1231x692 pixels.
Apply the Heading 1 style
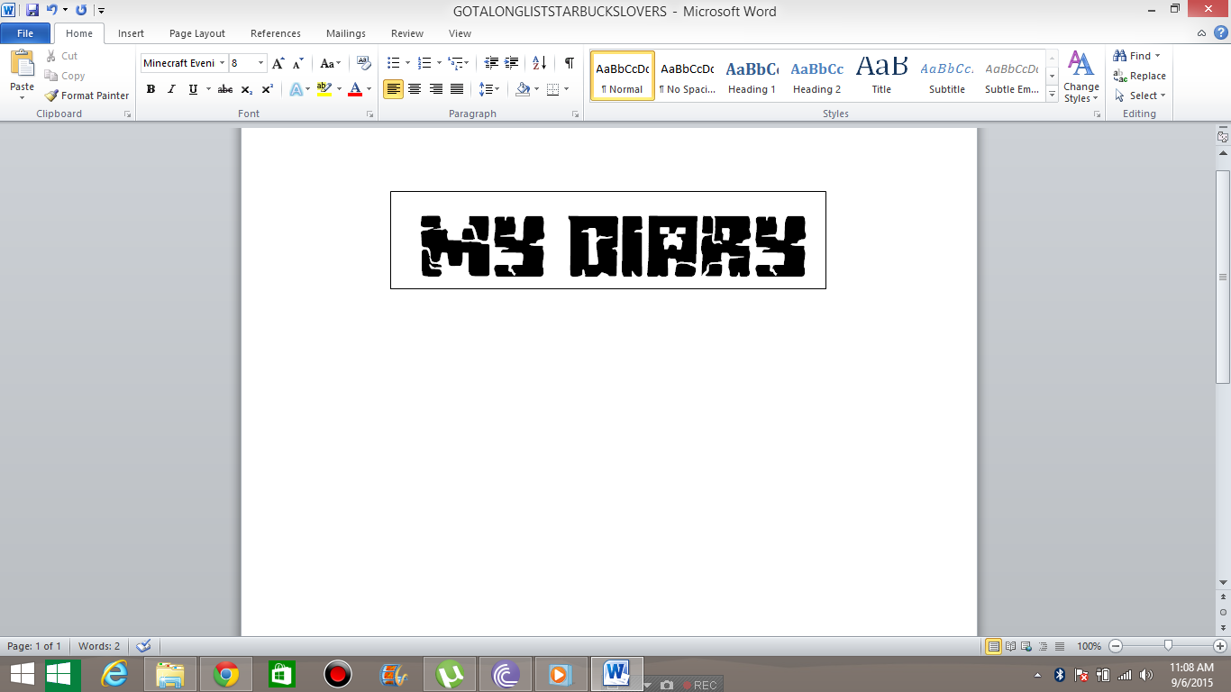[752, 76]
